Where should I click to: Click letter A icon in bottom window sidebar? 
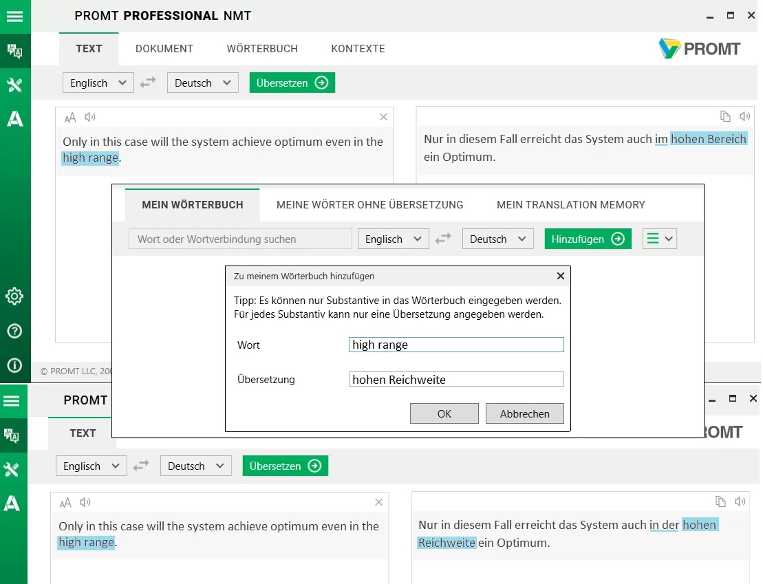pos(11,504)
